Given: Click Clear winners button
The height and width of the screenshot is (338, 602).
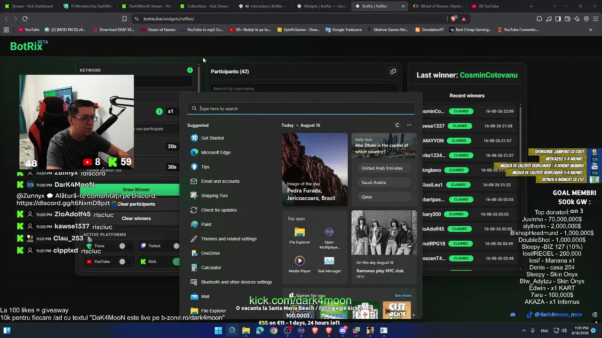Looking at the screenshot, I should (136, 218).
